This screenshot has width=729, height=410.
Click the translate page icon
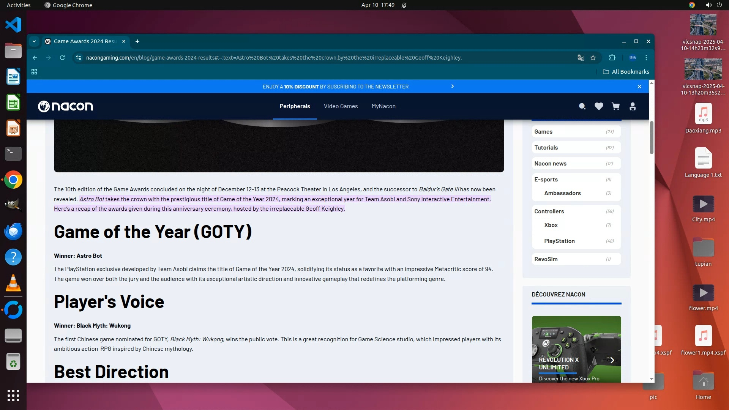tap(581, 58)
